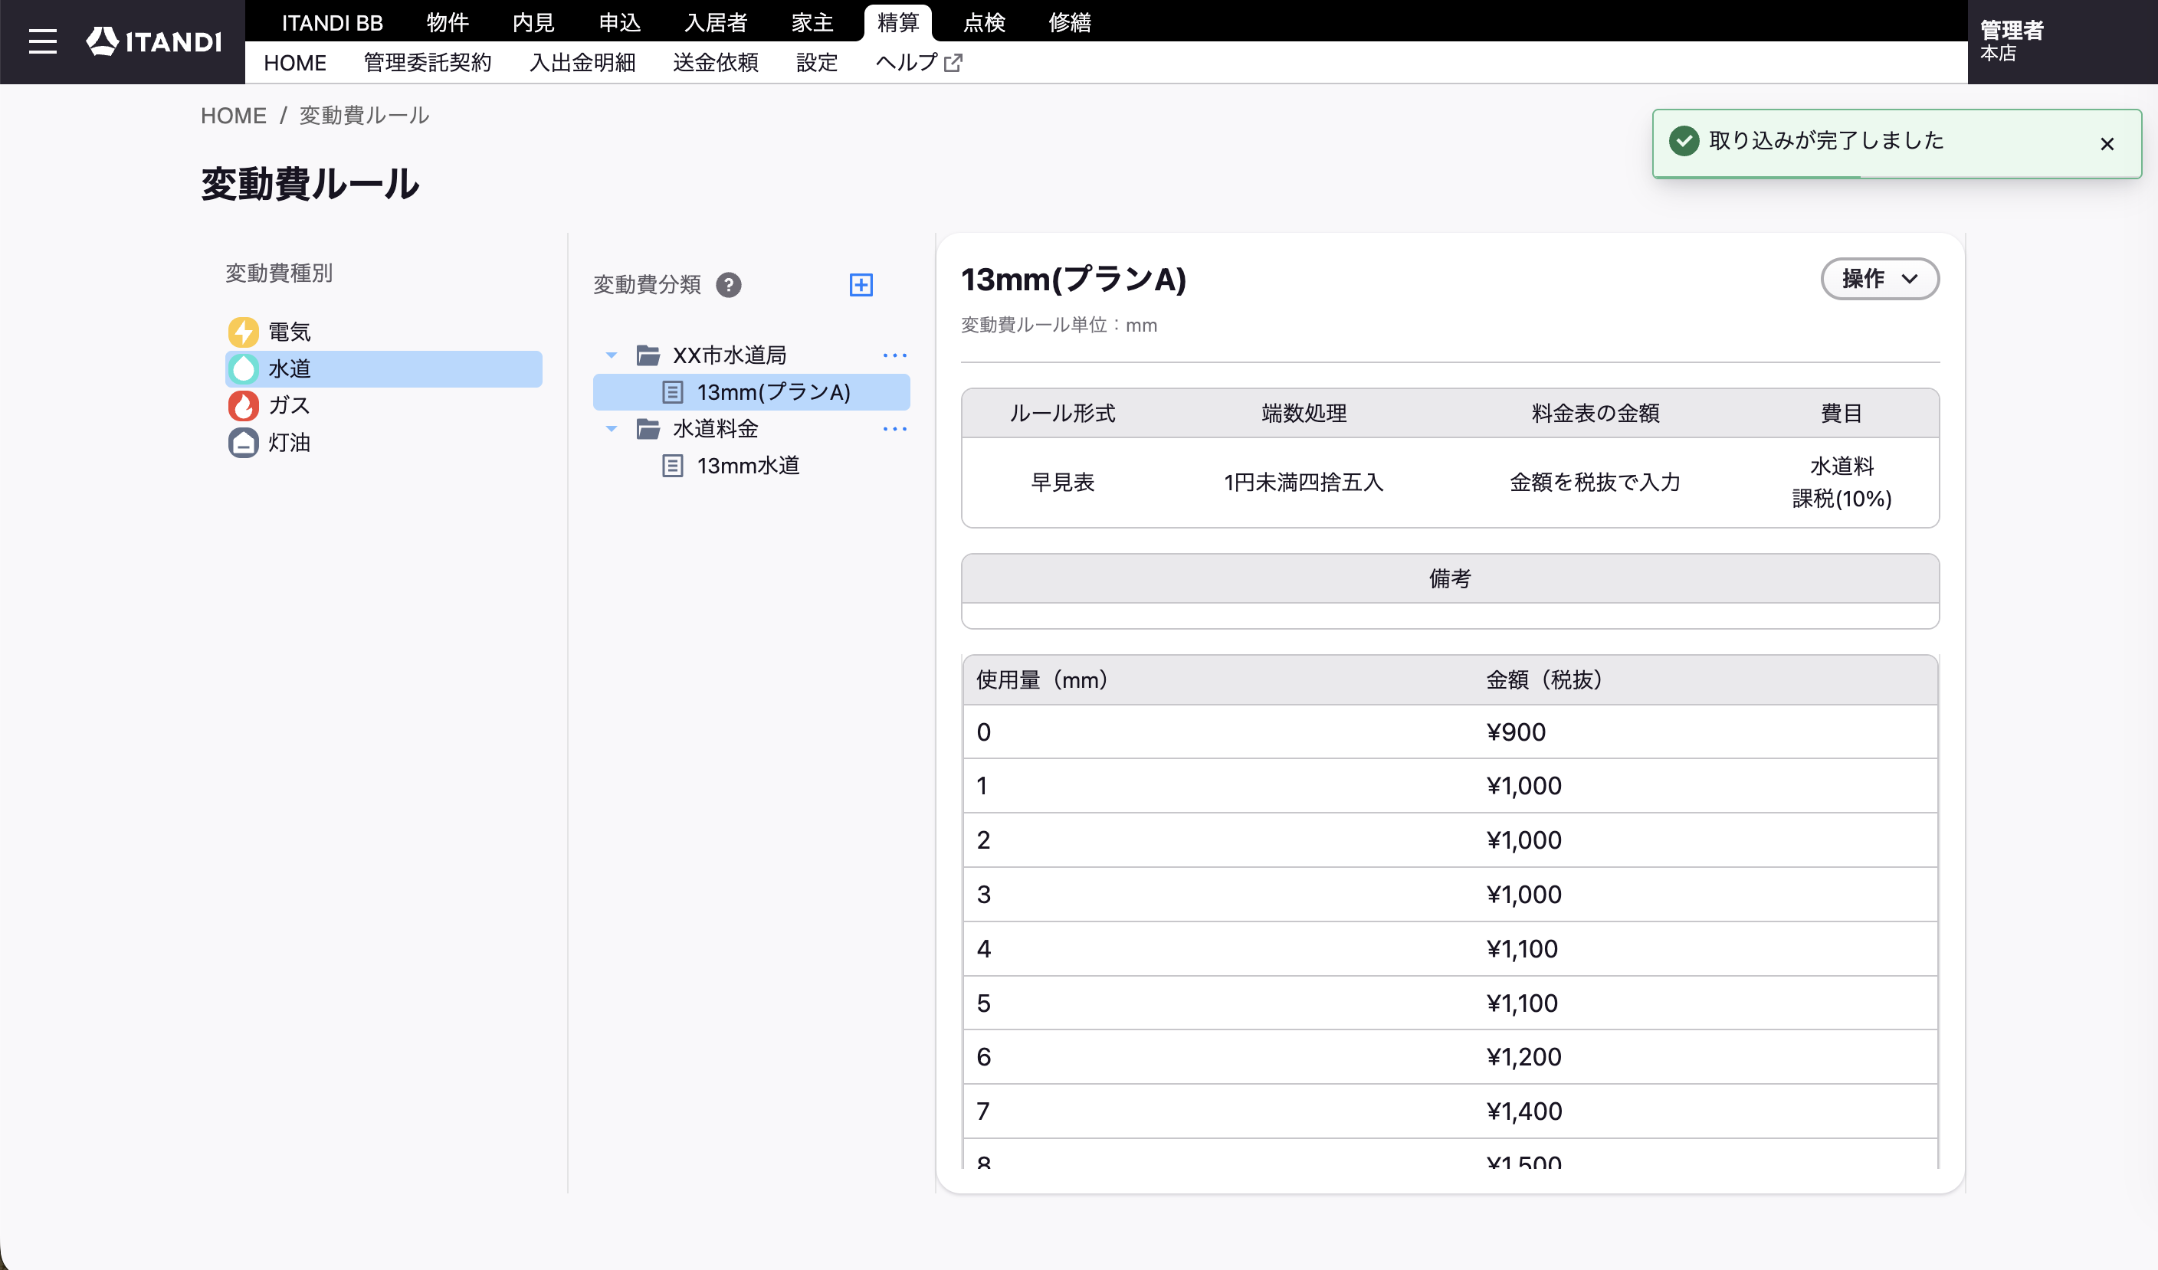The image size is (2158, 1270).
Task: Select the 電気 lightning icon
Action: (x=243, y=332)
